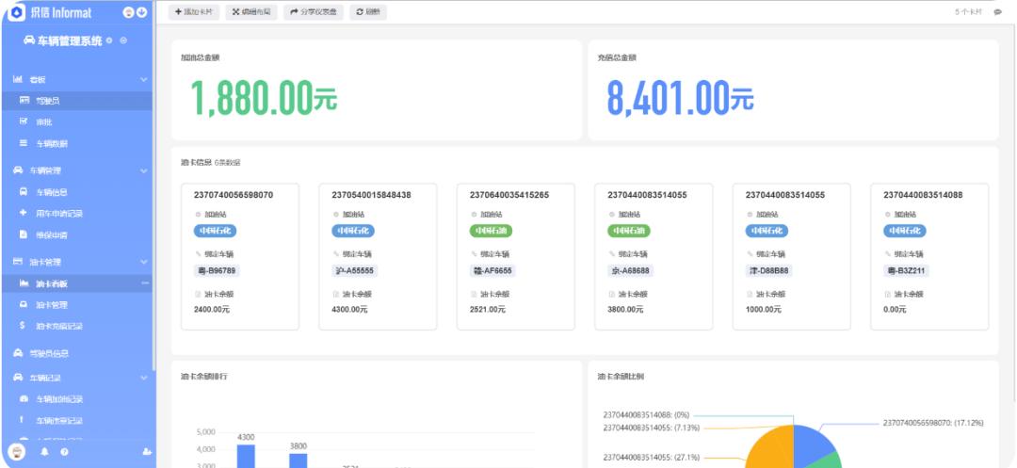The width and height of the screenshot is (1017, 468).
Task: Click the list icon of the 车辆数据 item
Action: [24, 143]
